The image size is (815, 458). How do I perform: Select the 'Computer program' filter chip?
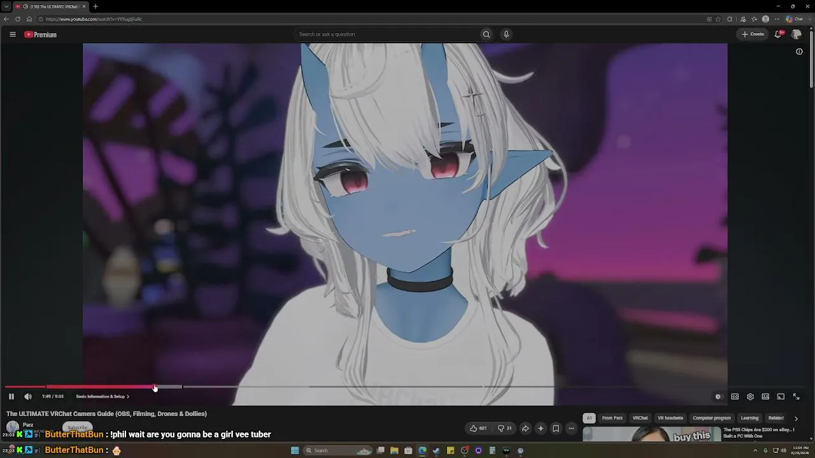click(x=712, y=418)
